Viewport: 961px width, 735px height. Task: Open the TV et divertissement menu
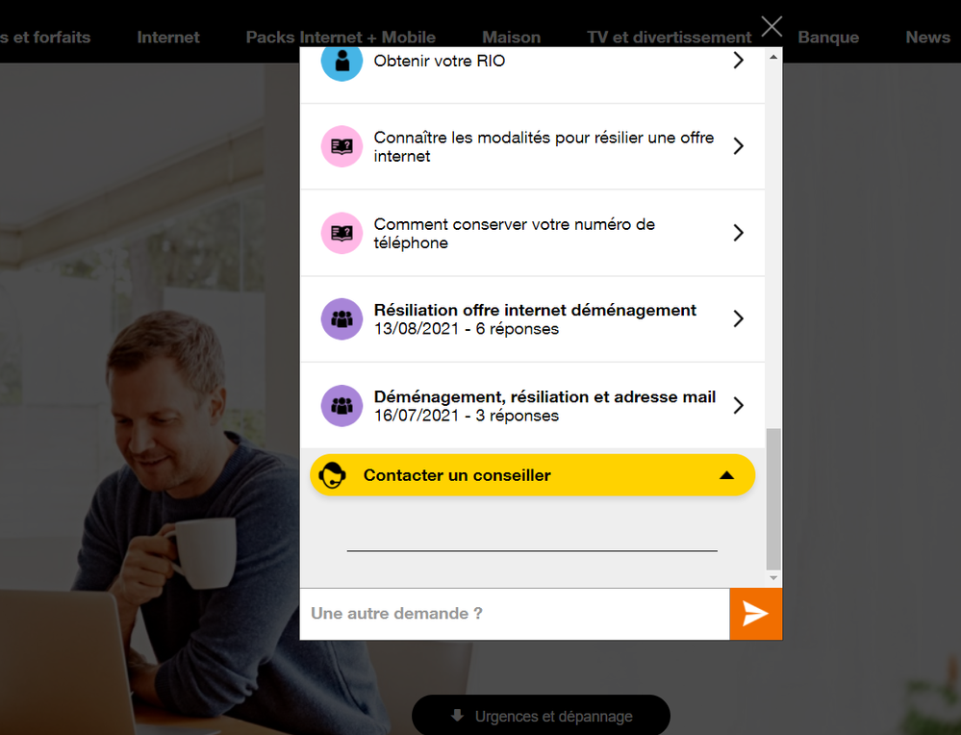point(670,38)
